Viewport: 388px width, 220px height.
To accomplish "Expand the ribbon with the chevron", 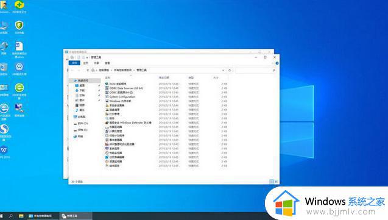I will tap(272, 63).
